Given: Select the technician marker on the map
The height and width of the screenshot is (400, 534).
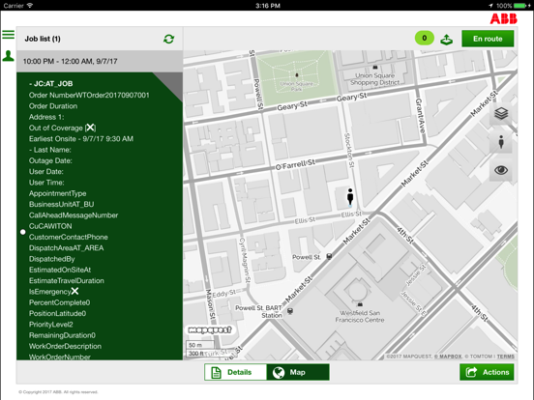Looking at the screenshot, I should (350, 197).
